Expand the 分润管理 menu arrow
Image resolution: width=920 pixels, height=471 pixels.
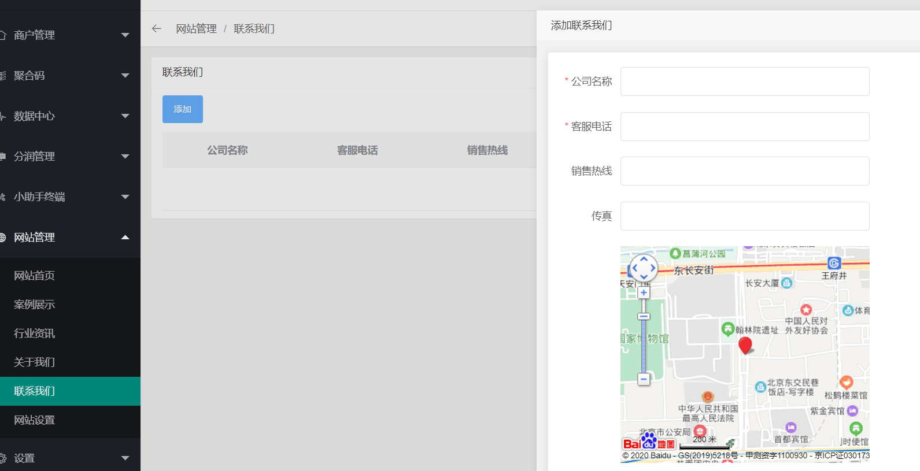pos(125,157)
